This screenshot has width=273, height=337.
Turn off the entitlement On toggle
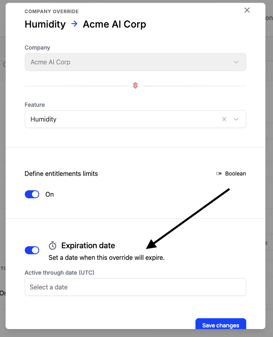click(x=32, y=194)
